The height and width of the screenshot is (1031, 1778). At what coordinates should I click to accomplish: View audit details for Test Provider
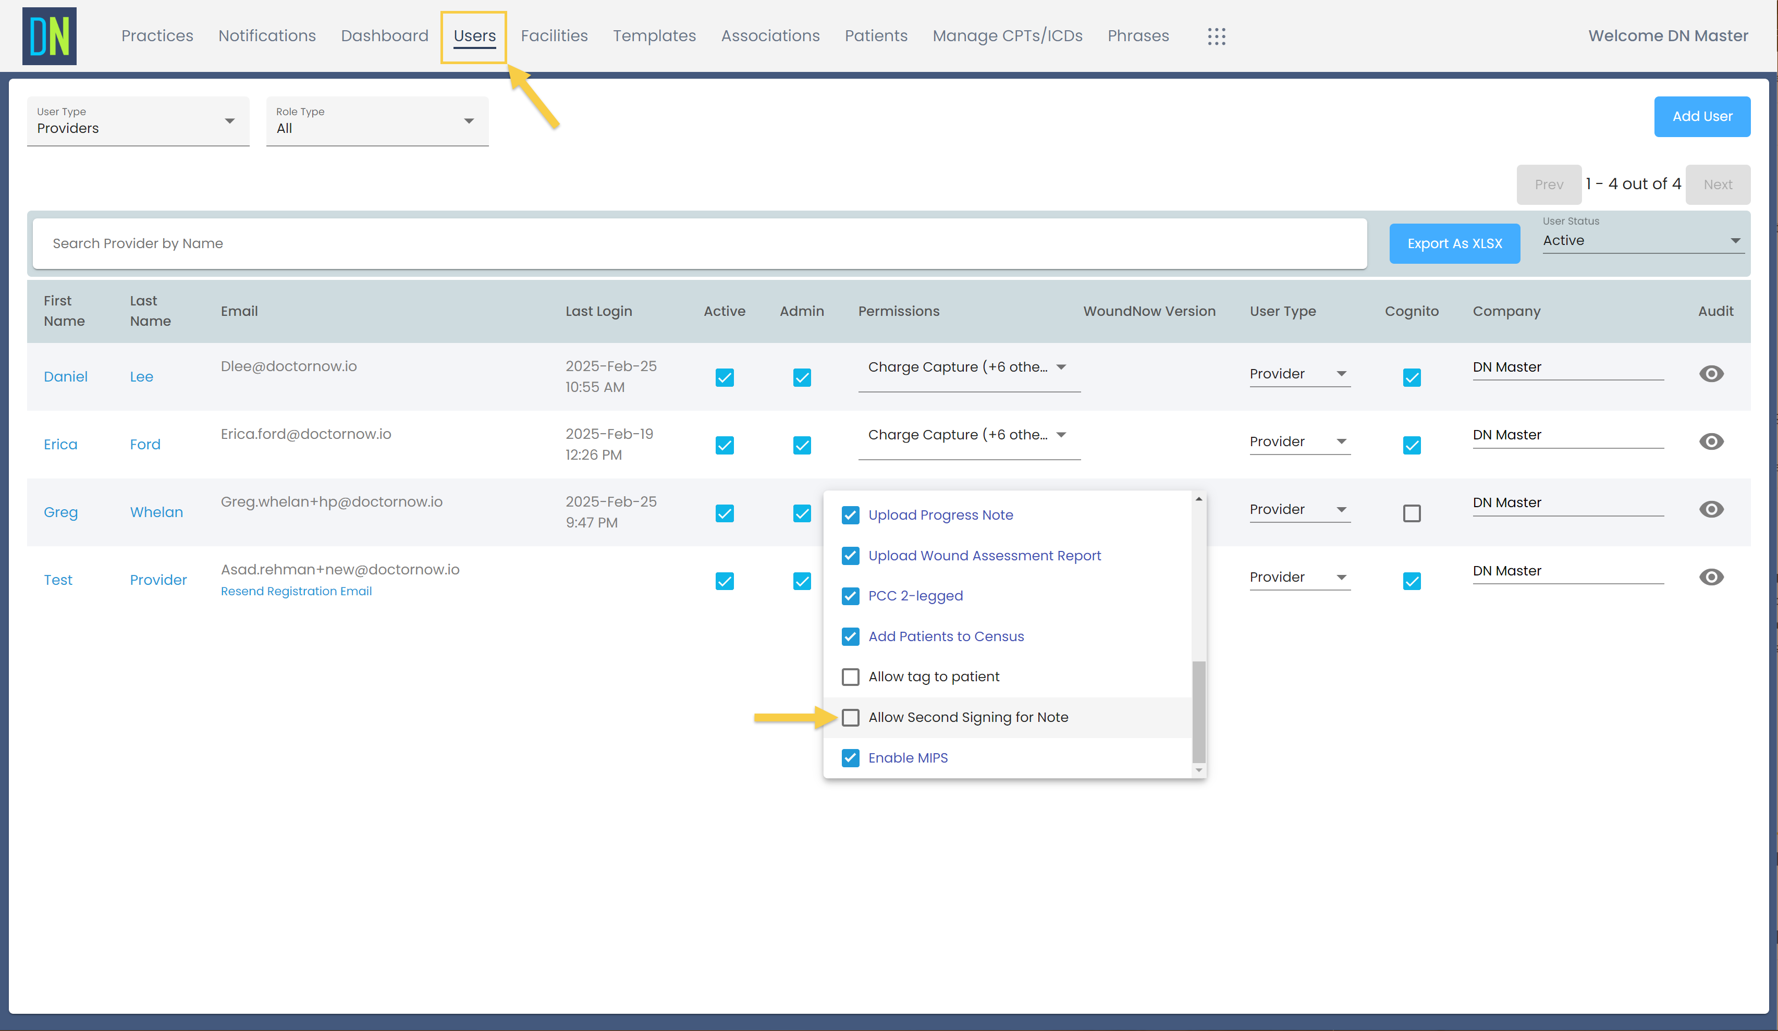coord(1712,577)
